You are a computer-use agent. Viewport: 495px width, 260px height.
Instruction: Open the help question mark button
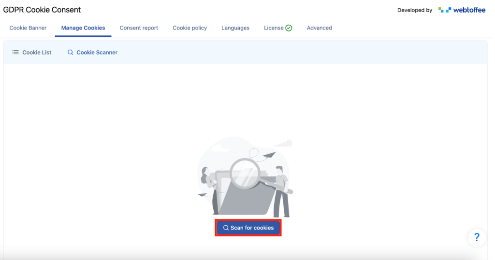pyautogui.click(x=477, y=237)
